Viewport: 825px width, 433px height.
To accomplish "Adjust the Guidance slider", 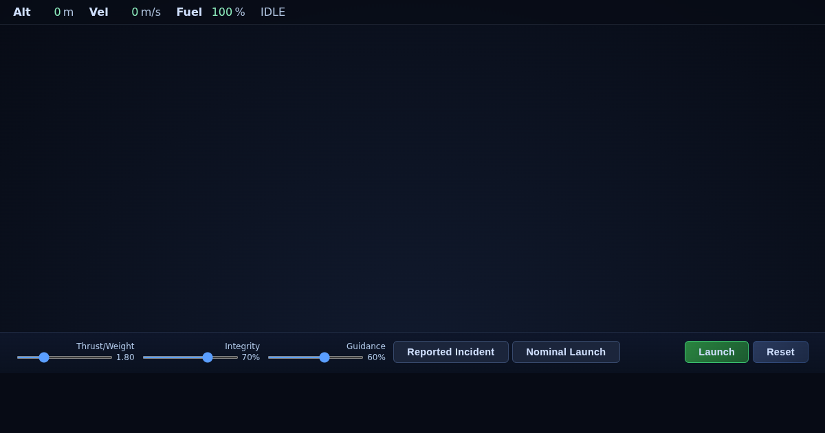I will pos(316,357).
